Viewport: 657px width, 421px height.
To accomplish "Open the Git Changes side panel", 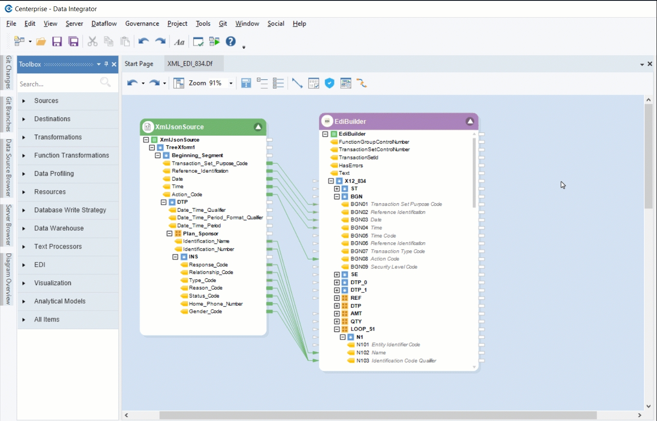I will [x=9, y=72].
